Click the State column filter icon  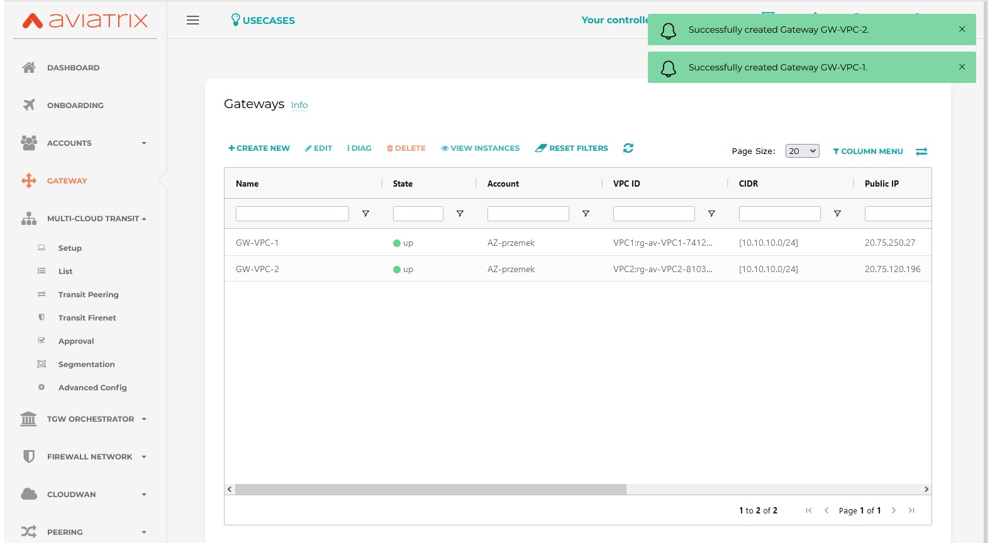tap(460, 214)
